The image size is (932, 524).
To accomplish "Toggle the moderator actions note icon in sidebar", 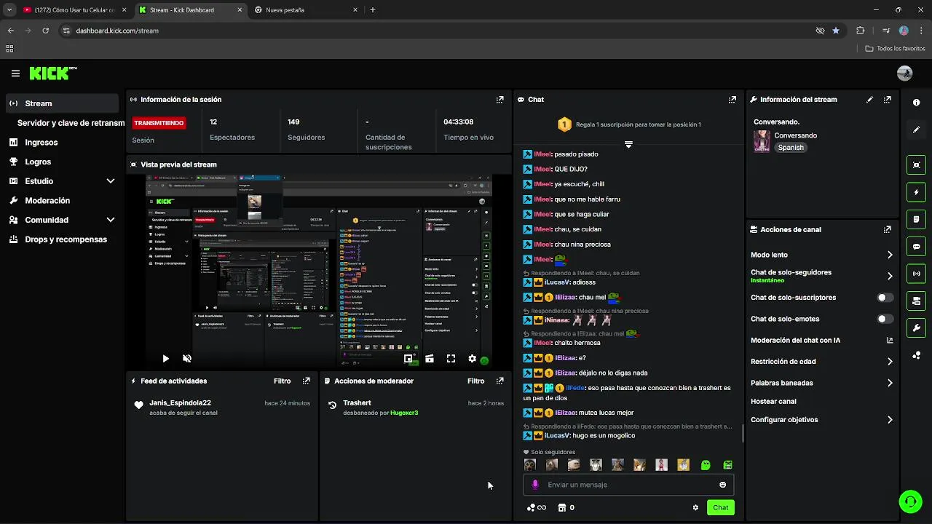I will [x=916, y=219].
